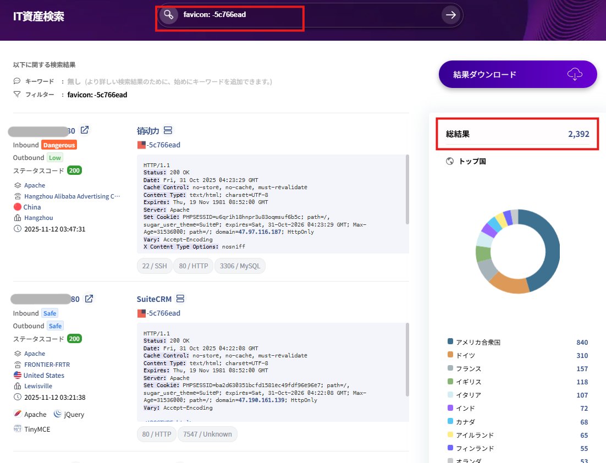Select the 3306 / MySQL port tag
The image size is (606, 463).
point(240,266)
